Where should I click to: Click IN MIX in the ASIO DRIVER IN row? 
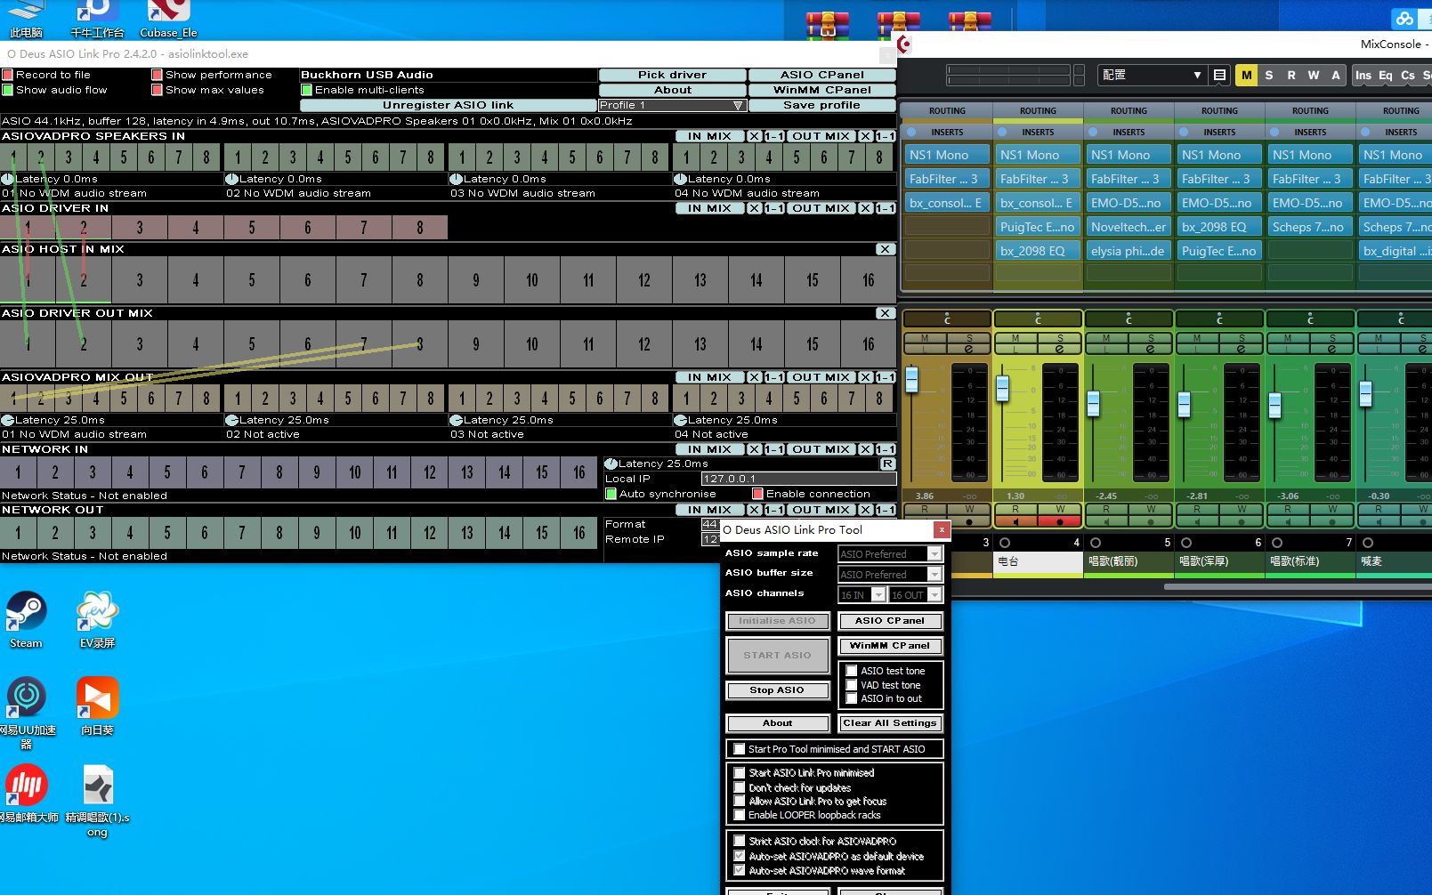[x=709, y=208]
